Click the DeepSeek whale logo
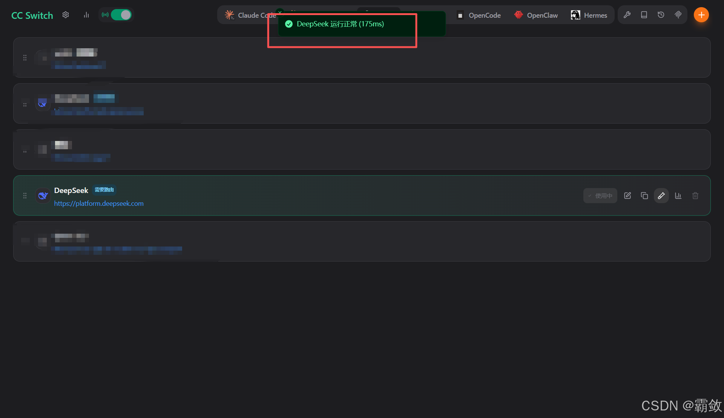724x418 pixels. pos(43,196)
